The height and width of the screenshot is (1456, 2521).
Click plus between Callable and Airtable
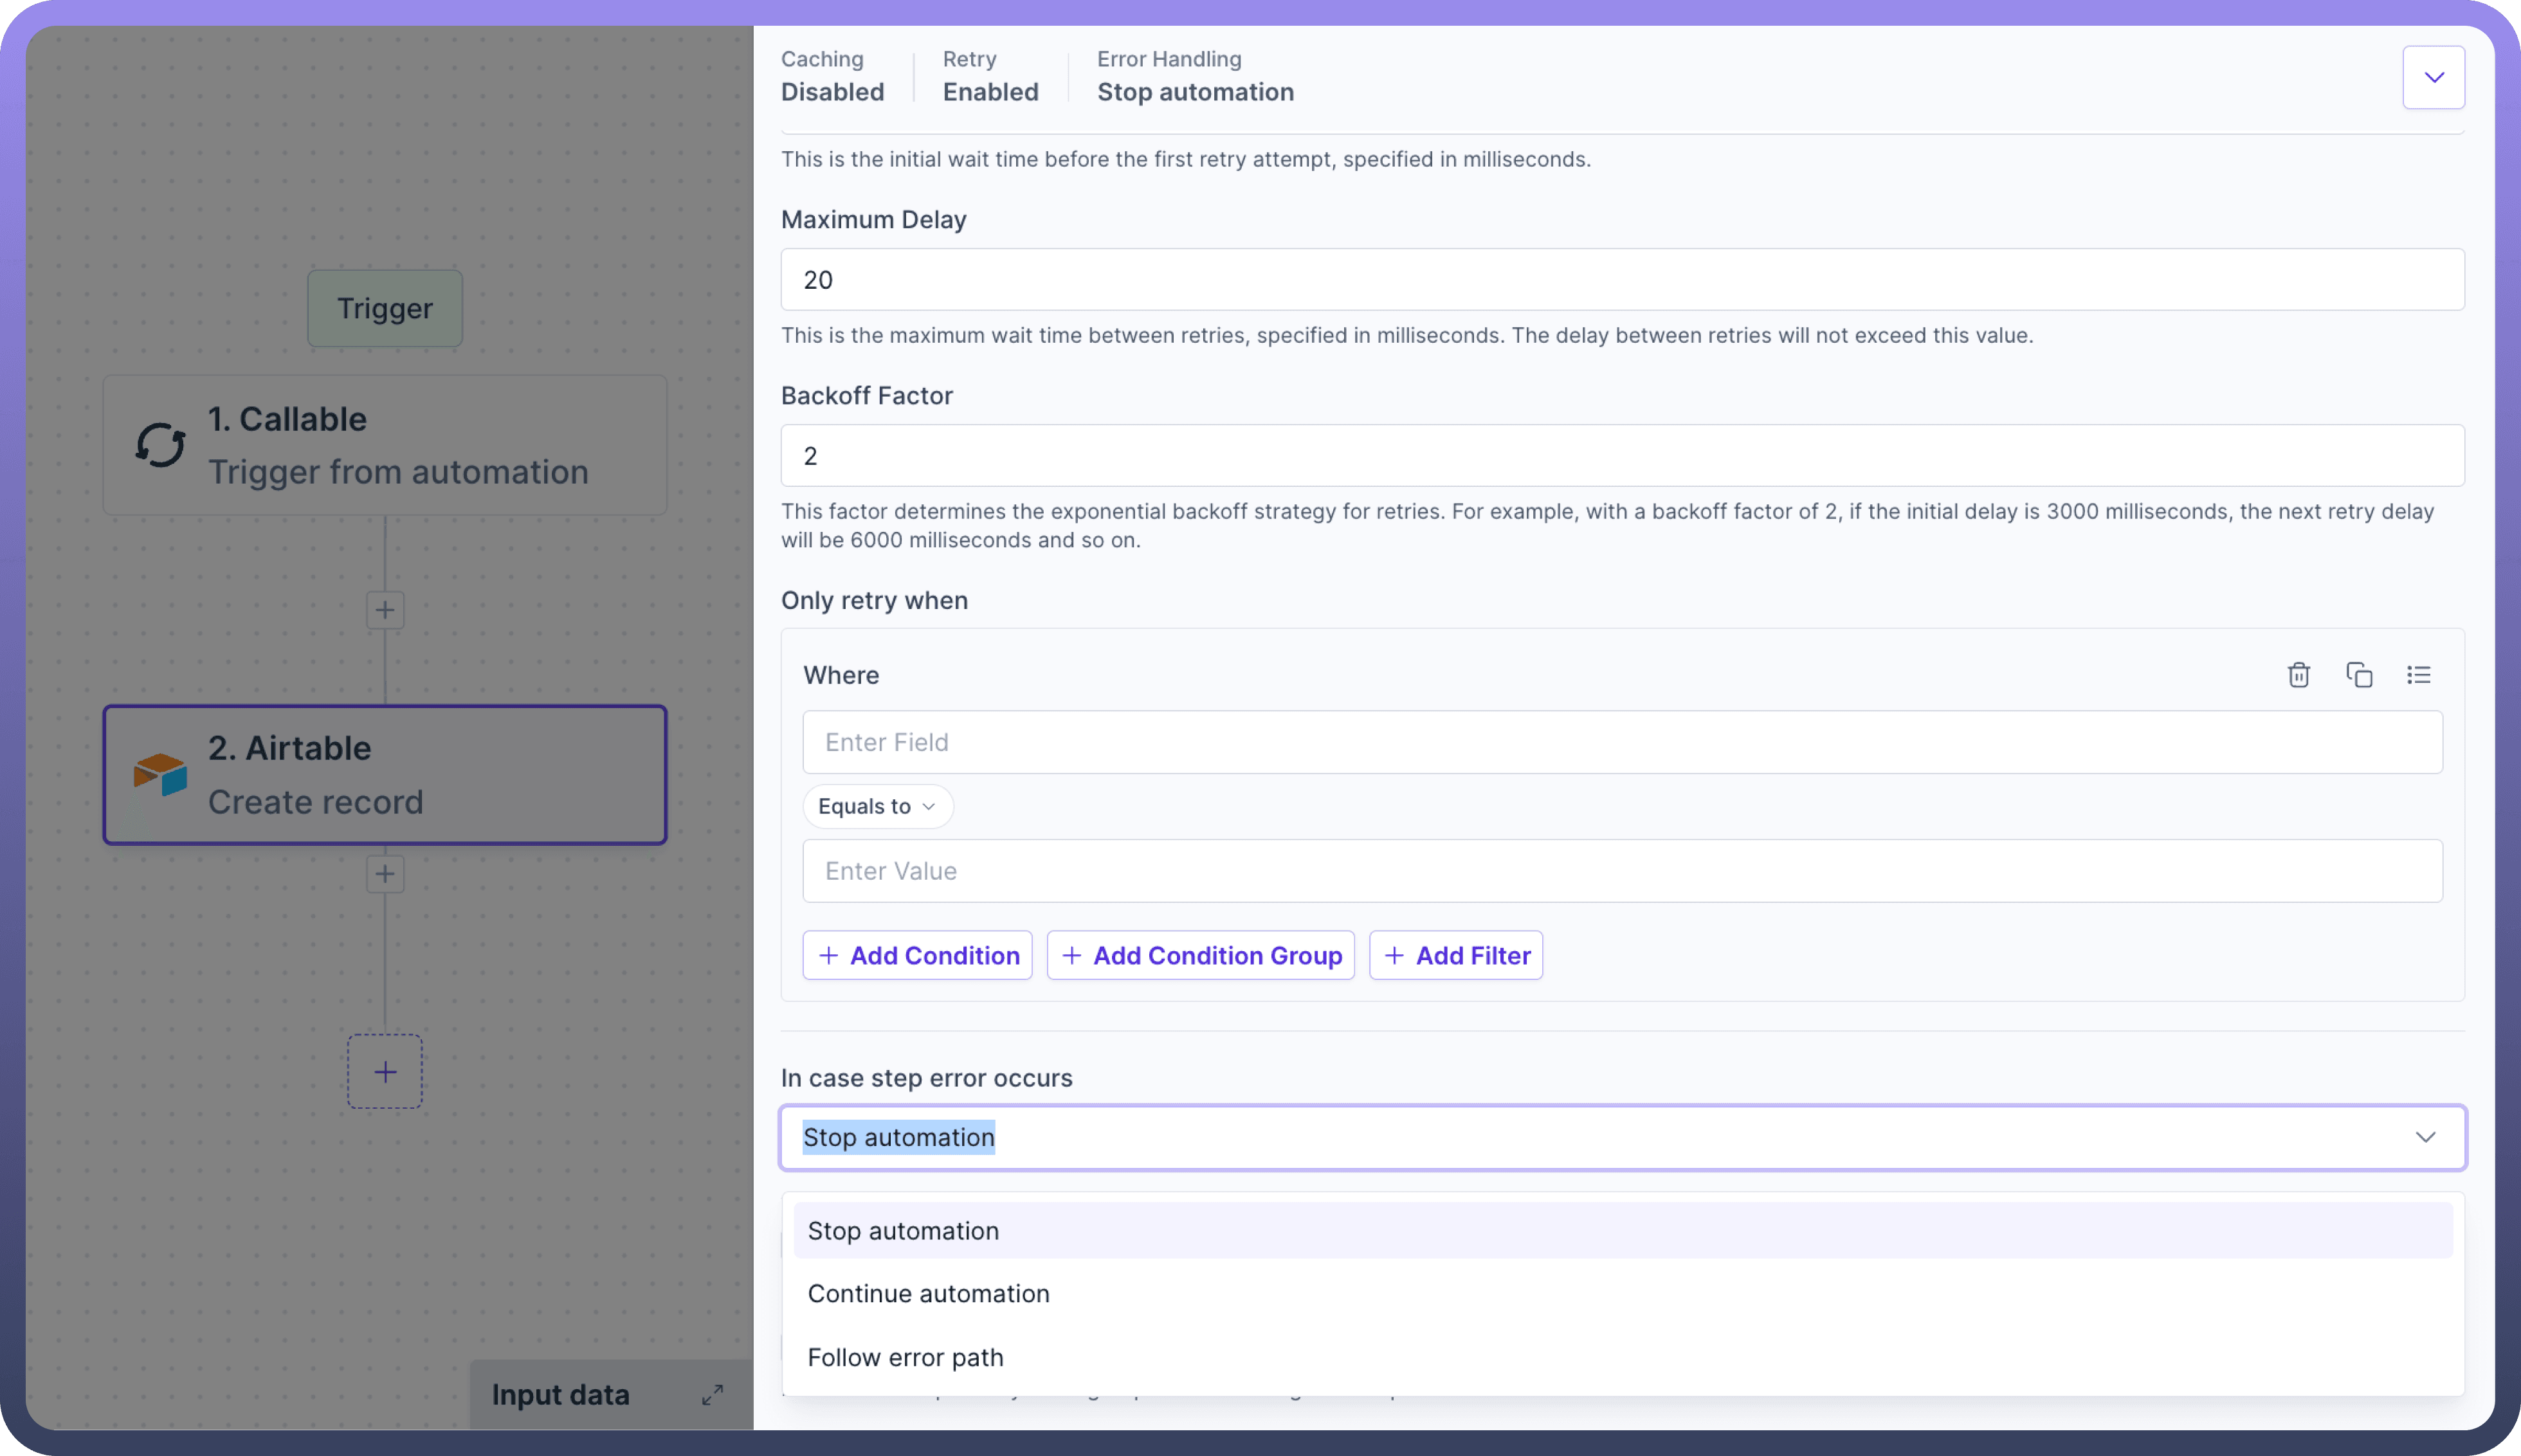[385, 610]
